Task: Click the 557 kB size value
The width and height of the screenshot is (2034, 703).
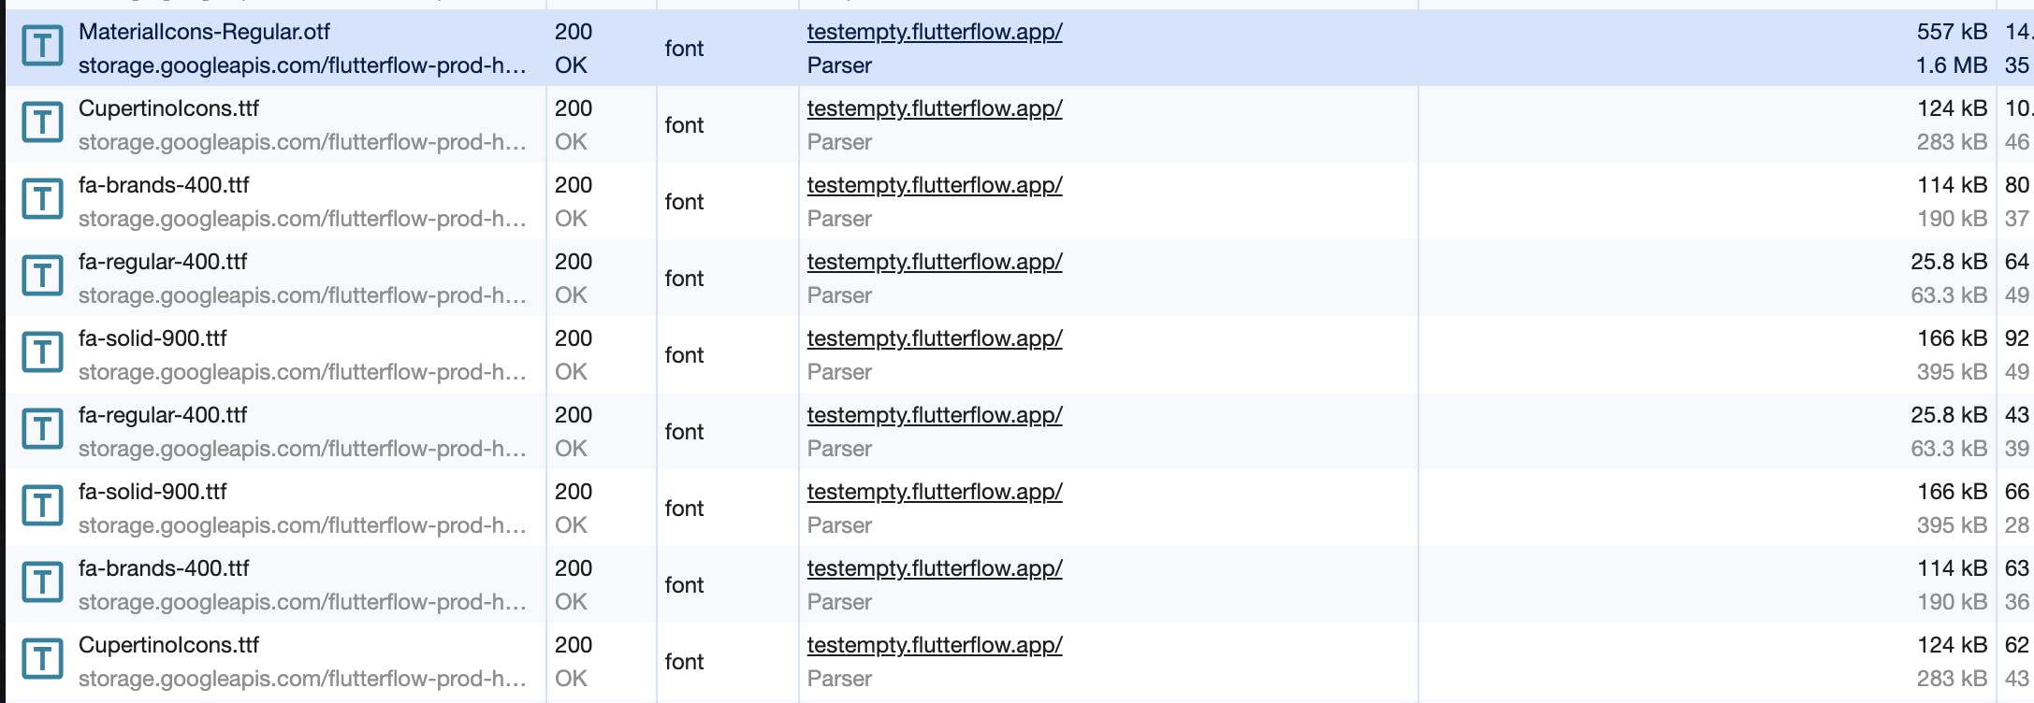Action: [1951, 32]
